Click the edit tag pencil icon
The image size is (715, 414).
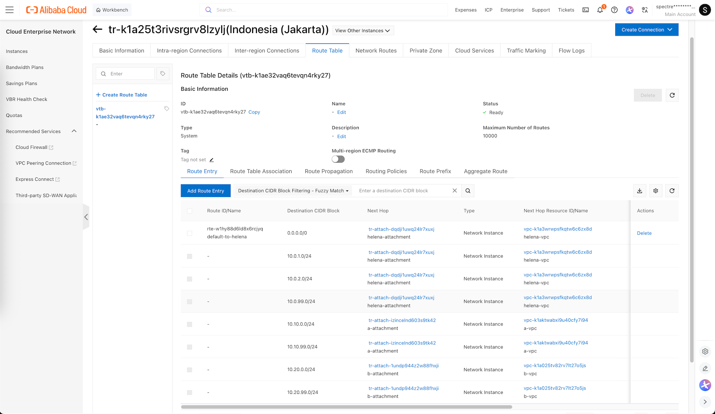pos(212,160)
